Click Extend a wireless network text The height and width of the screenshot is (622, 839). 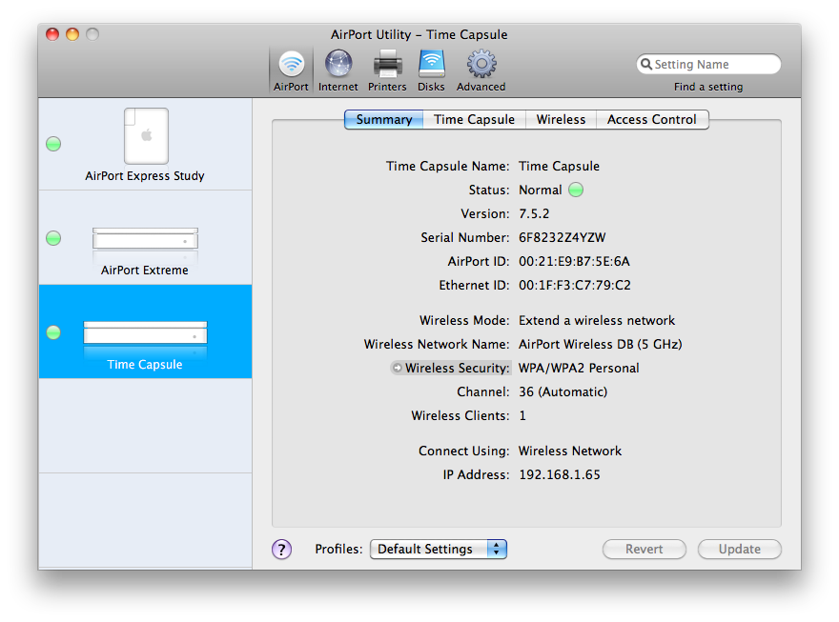pyautogui.click(x=597, y=321)
